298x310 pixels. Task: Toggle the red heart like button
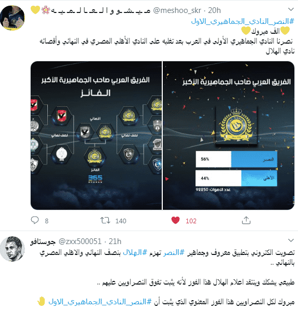tap(175, 220)
